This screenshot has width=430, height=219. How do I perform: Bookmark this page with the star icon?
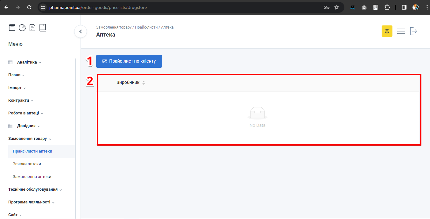click(x=337, y=7)
